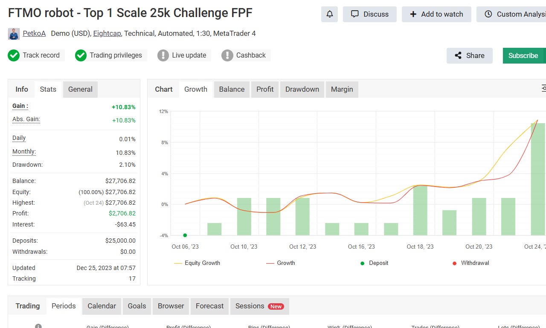This screenshot has height=328, width=546.
Task: Click the Profit value $2,706.82
Action: (x=122, y=213)
